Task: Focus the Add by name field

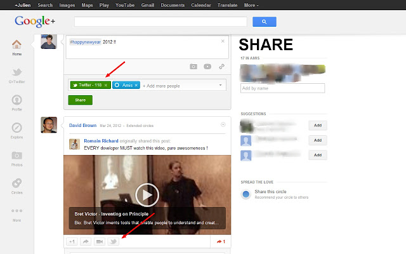Action: click(282, 88)
